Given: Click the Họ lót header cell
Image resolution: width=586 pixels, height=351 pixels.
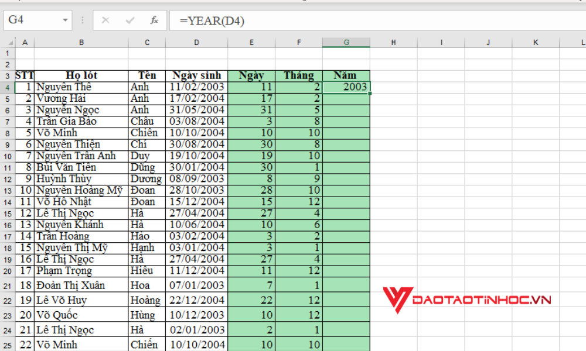Looking at the screenshot, I should click(x=81, y=75).
